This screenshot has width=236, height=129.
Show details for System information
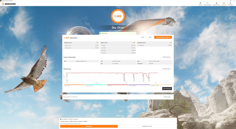(x=166, y=57)
